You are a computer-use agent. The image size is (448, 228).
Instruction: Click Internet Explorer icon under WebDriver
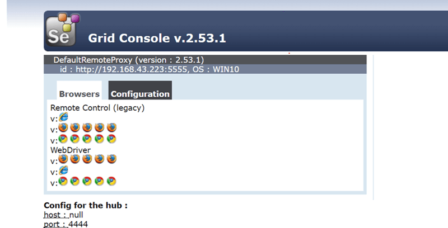(x=63, y=170)
